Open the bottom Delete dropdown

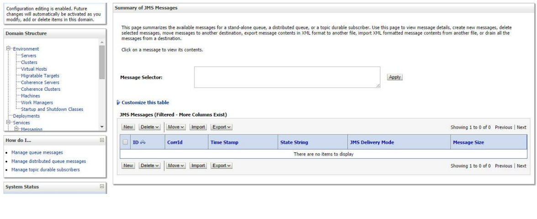(x=150, y=166)
